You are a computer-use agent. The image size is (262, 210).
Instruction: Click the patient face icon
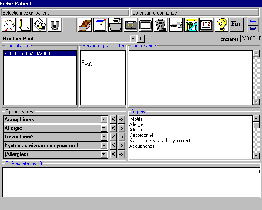(9, 25)
